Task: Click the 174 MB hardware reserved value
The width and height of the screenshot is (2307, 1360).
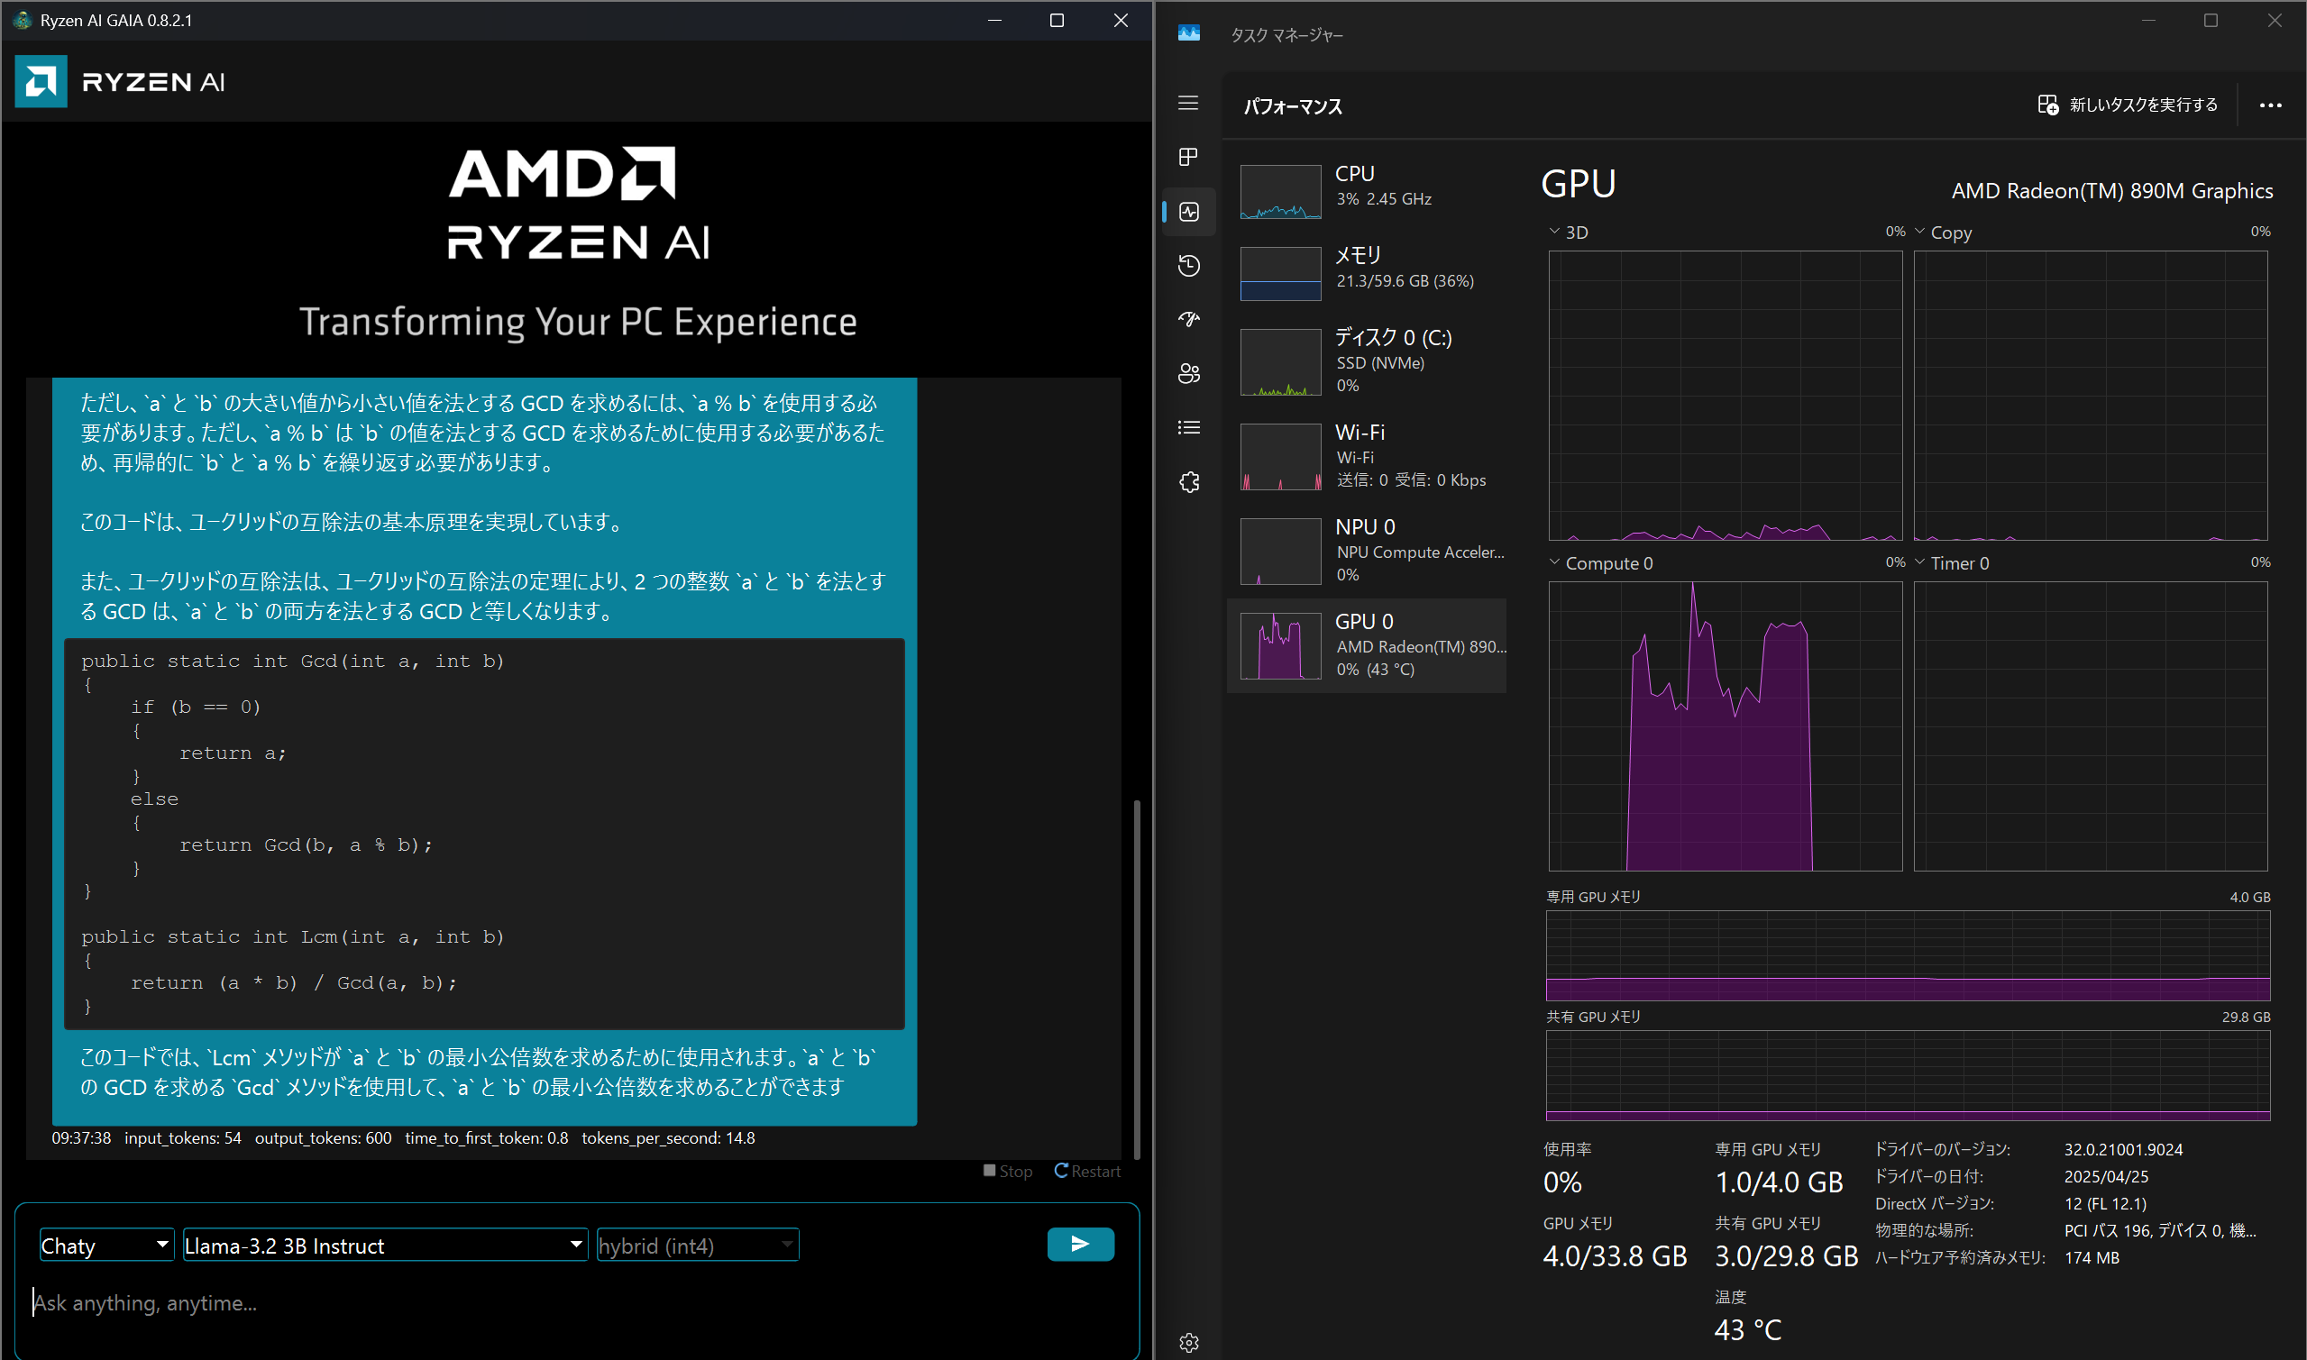Action: pos(2092,1257)
